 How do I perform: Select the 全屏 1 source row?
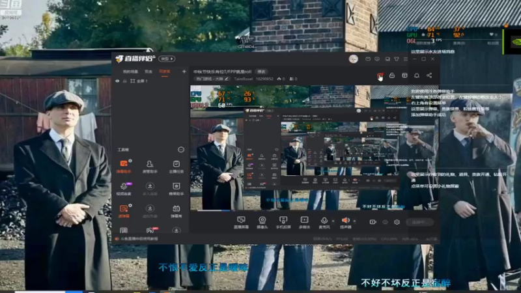[151, 81]
